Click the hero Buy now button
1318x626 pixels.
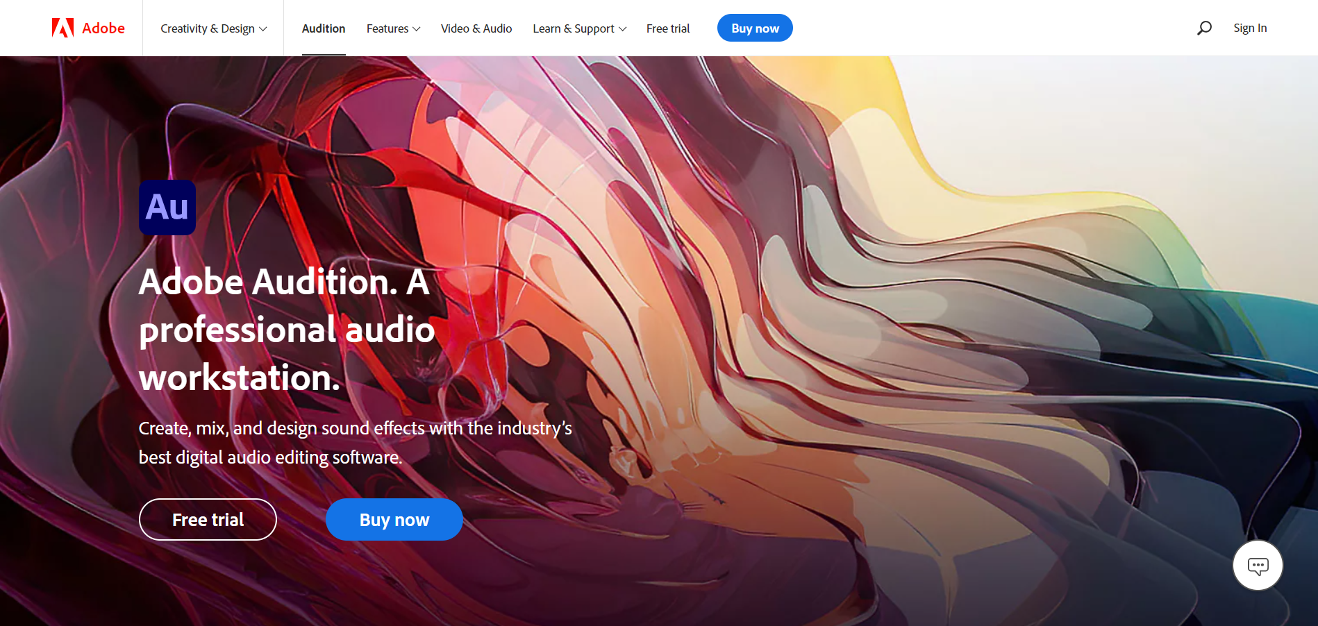coord(394,519)
